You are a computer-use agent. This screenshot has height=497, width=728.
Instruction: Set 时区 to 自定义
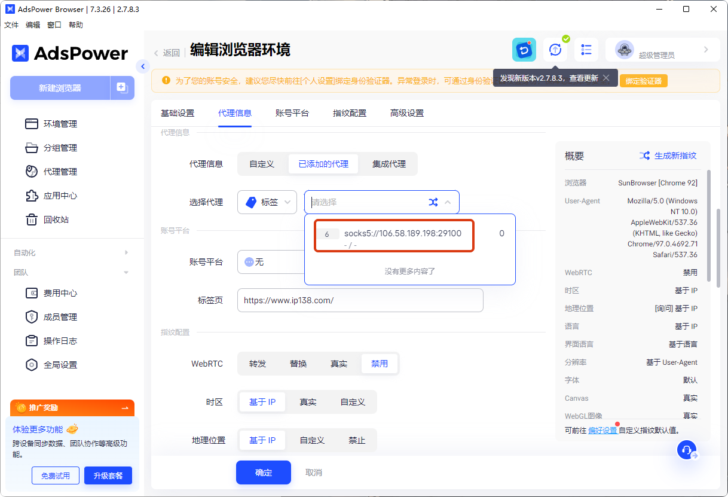pyautogui.click(x=353, y=402)
